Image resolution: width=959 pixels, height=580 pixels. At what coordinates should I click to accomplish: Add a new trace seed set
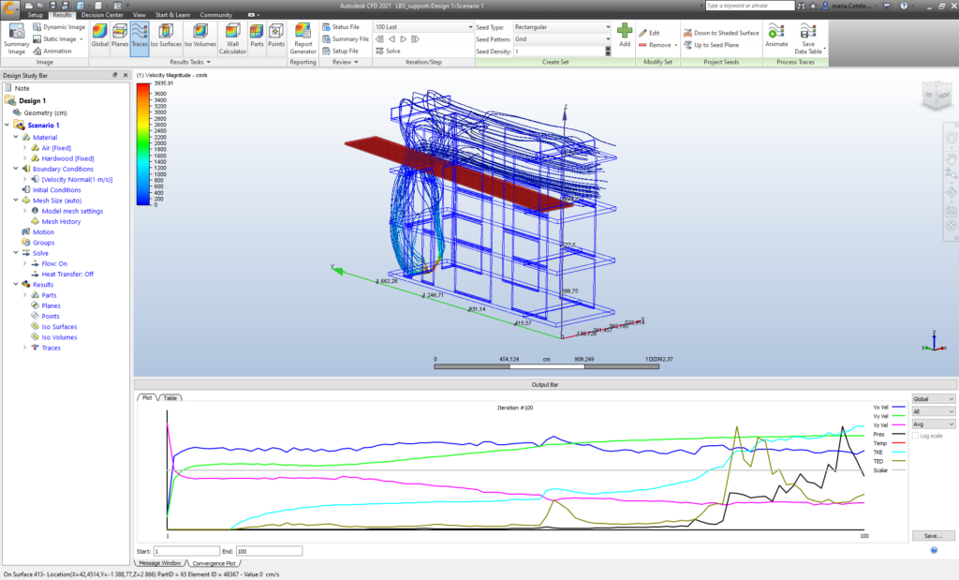[x=625, y=36]
